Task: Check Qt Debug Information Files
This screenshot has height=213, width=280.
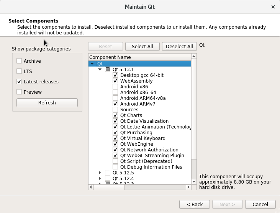Action: tap(115, 167)
